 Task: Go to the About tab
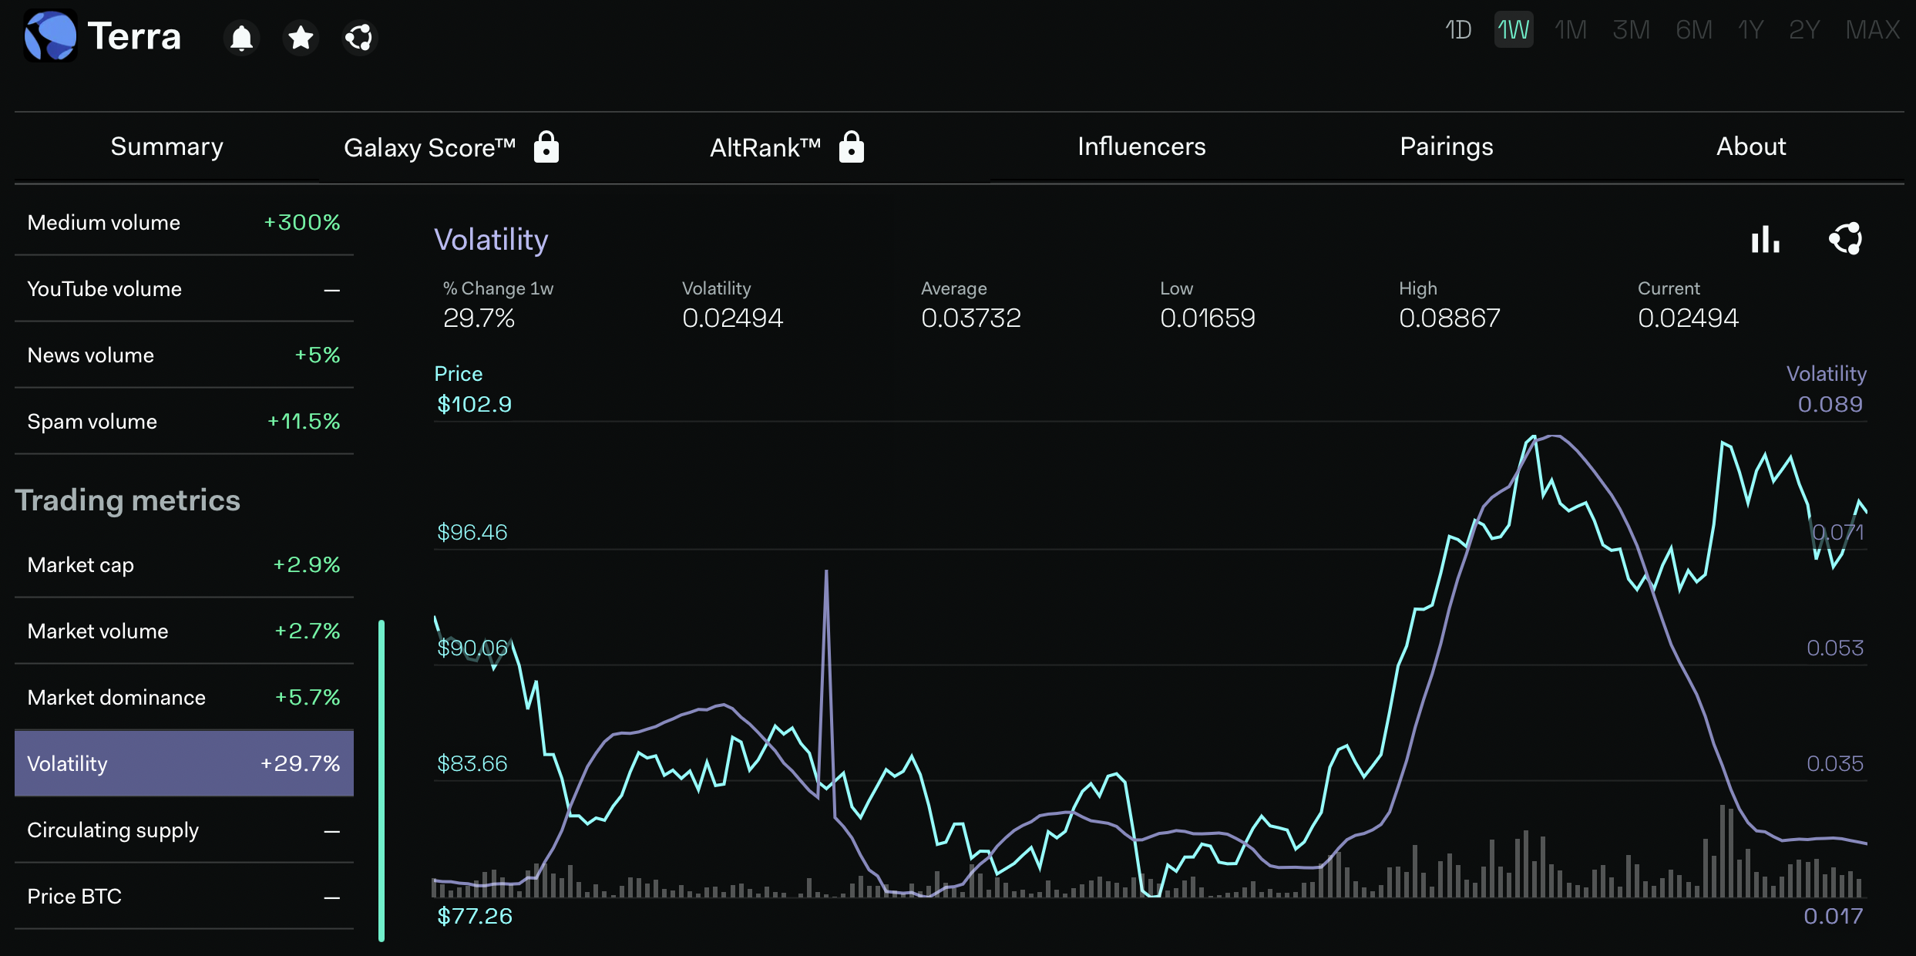[x=1750, y=146]
